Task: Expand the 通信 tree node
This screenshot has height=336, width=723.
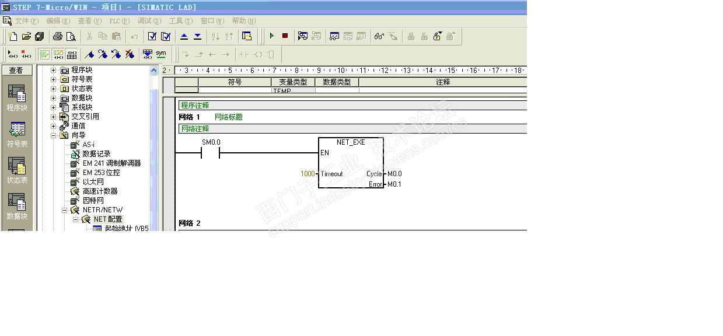Action: pos(54,126)
